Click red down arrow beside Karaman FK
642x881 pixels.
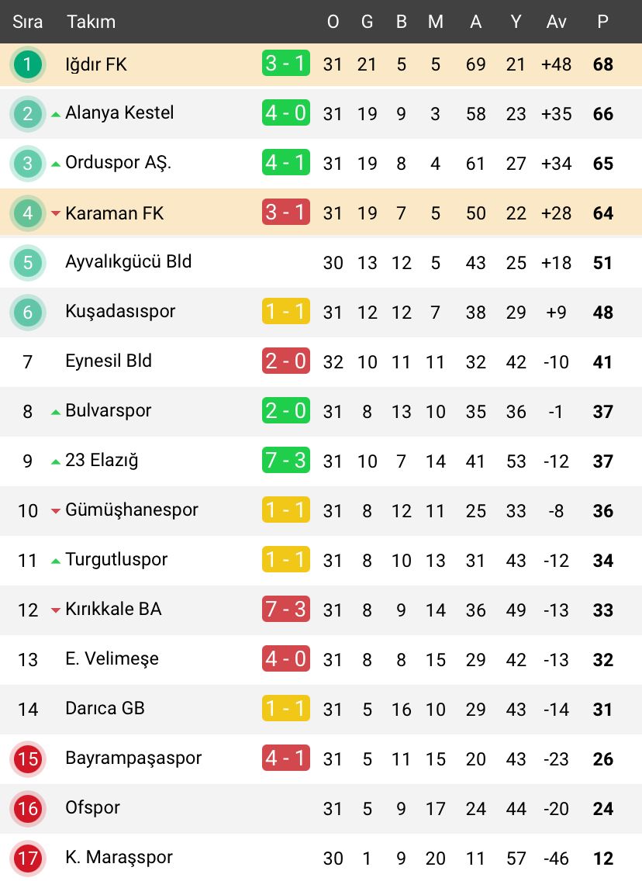coord(56,213)
